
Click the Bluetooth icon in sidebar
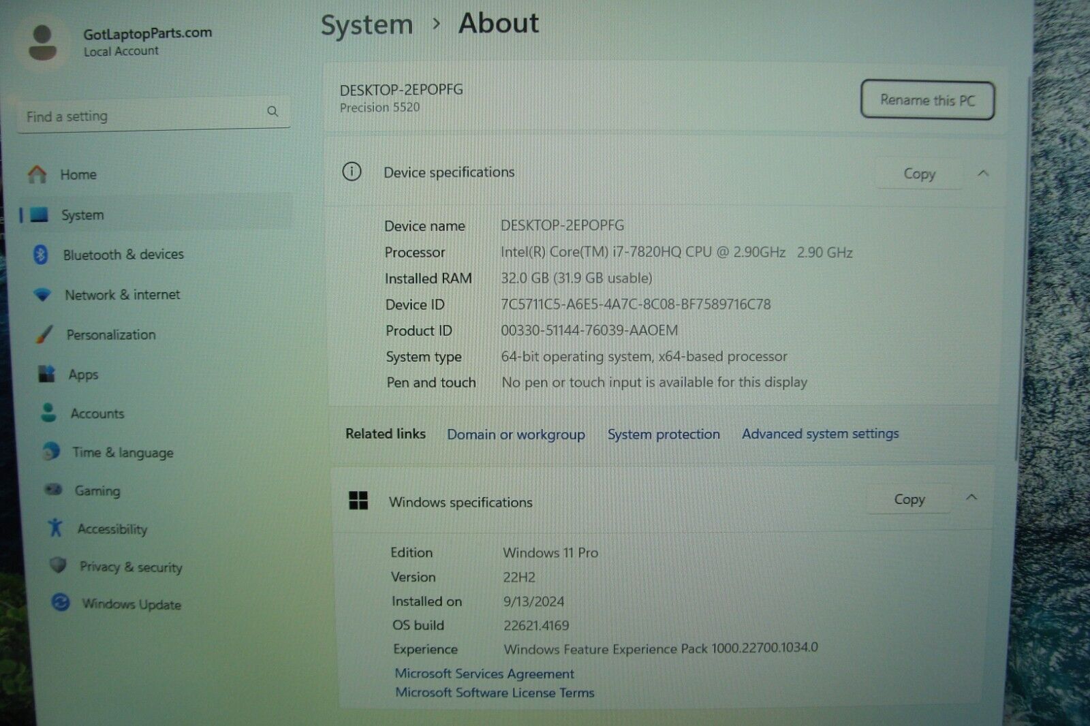click(x=40, y=255)
